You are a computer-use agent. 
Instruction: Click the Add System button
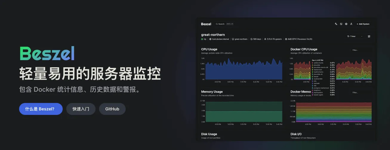pyautogui.click(x=363, y=24)
